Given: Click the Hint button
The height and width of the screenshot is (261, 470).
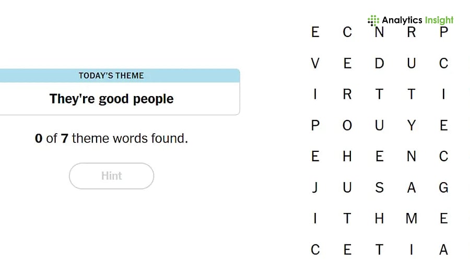Looking at the screenshot, I should [111, 176].
